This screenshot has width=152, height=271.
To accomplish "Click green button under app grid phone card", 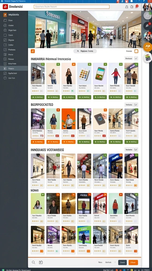I will [84, 97].
